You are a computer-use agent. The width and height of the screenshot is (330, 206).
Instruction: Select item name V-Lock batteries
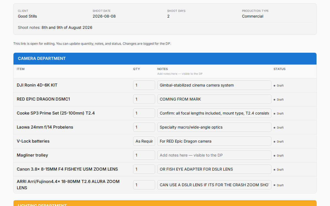point(33,141)
